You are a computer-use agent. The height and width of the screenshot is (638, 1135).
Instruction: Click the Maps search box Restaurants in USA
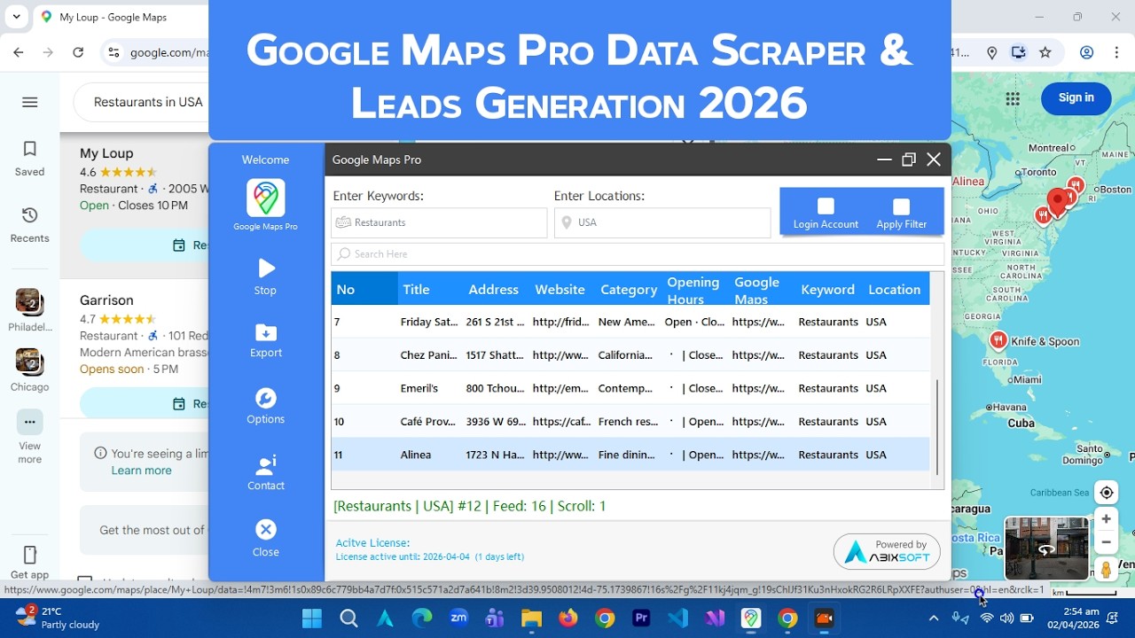pyautogui.click(x=148, y=102)
